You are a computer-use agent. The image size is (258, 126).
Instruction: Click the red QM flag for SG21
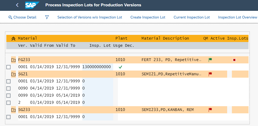pos(210,74)
